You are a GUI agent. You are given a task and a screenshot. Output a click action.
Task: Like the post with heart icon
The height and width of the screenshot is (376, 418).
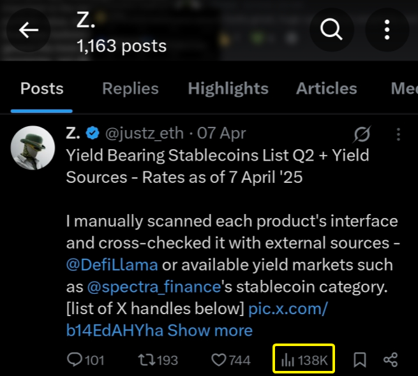(219, 360)
